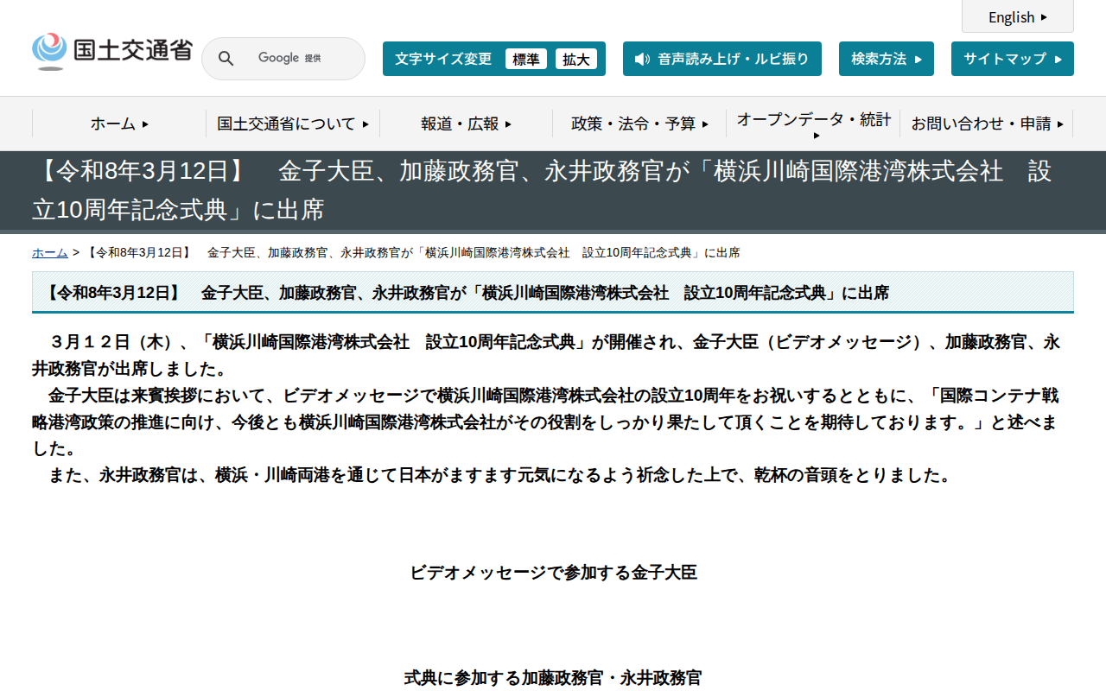Open the サイトマップ page
This screenshot has height=691, width=1106.
1012,59
